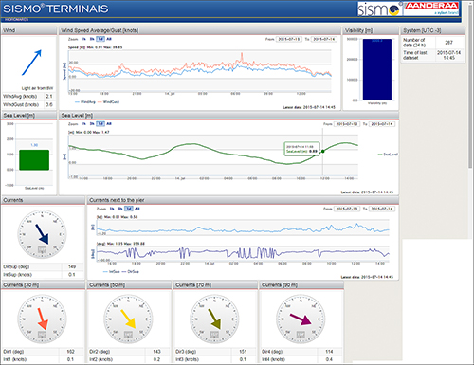The height and width of the screenshot is (365, 474).
Task: Click the AANDERAA logo in header
Action: click(431, 9)
